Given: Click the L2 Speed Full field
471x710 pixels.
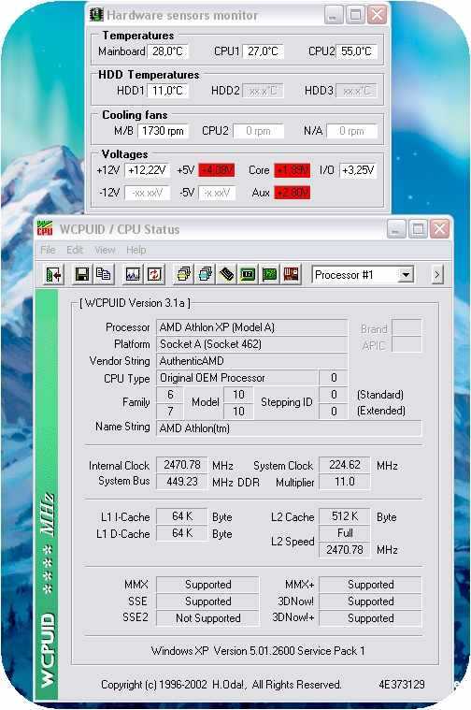Looking at the screenshot, I should pyautogui.click(x=344, y=533).
